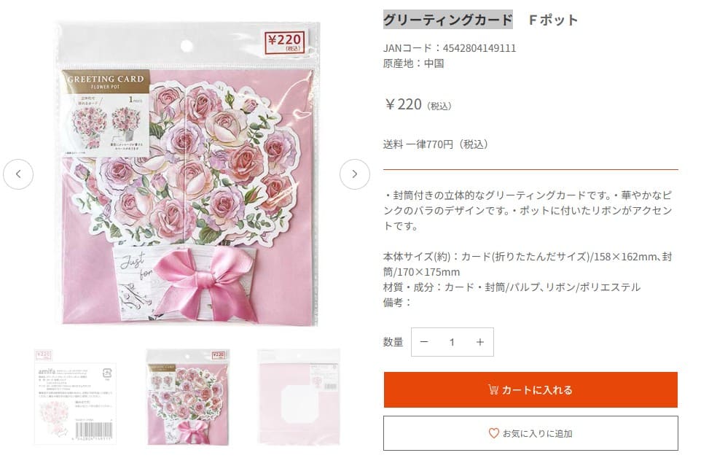Image resolution: width=709 pixels, height=458 pixels.
Task: Open the main product photo
Action: (x=187, y=174)
